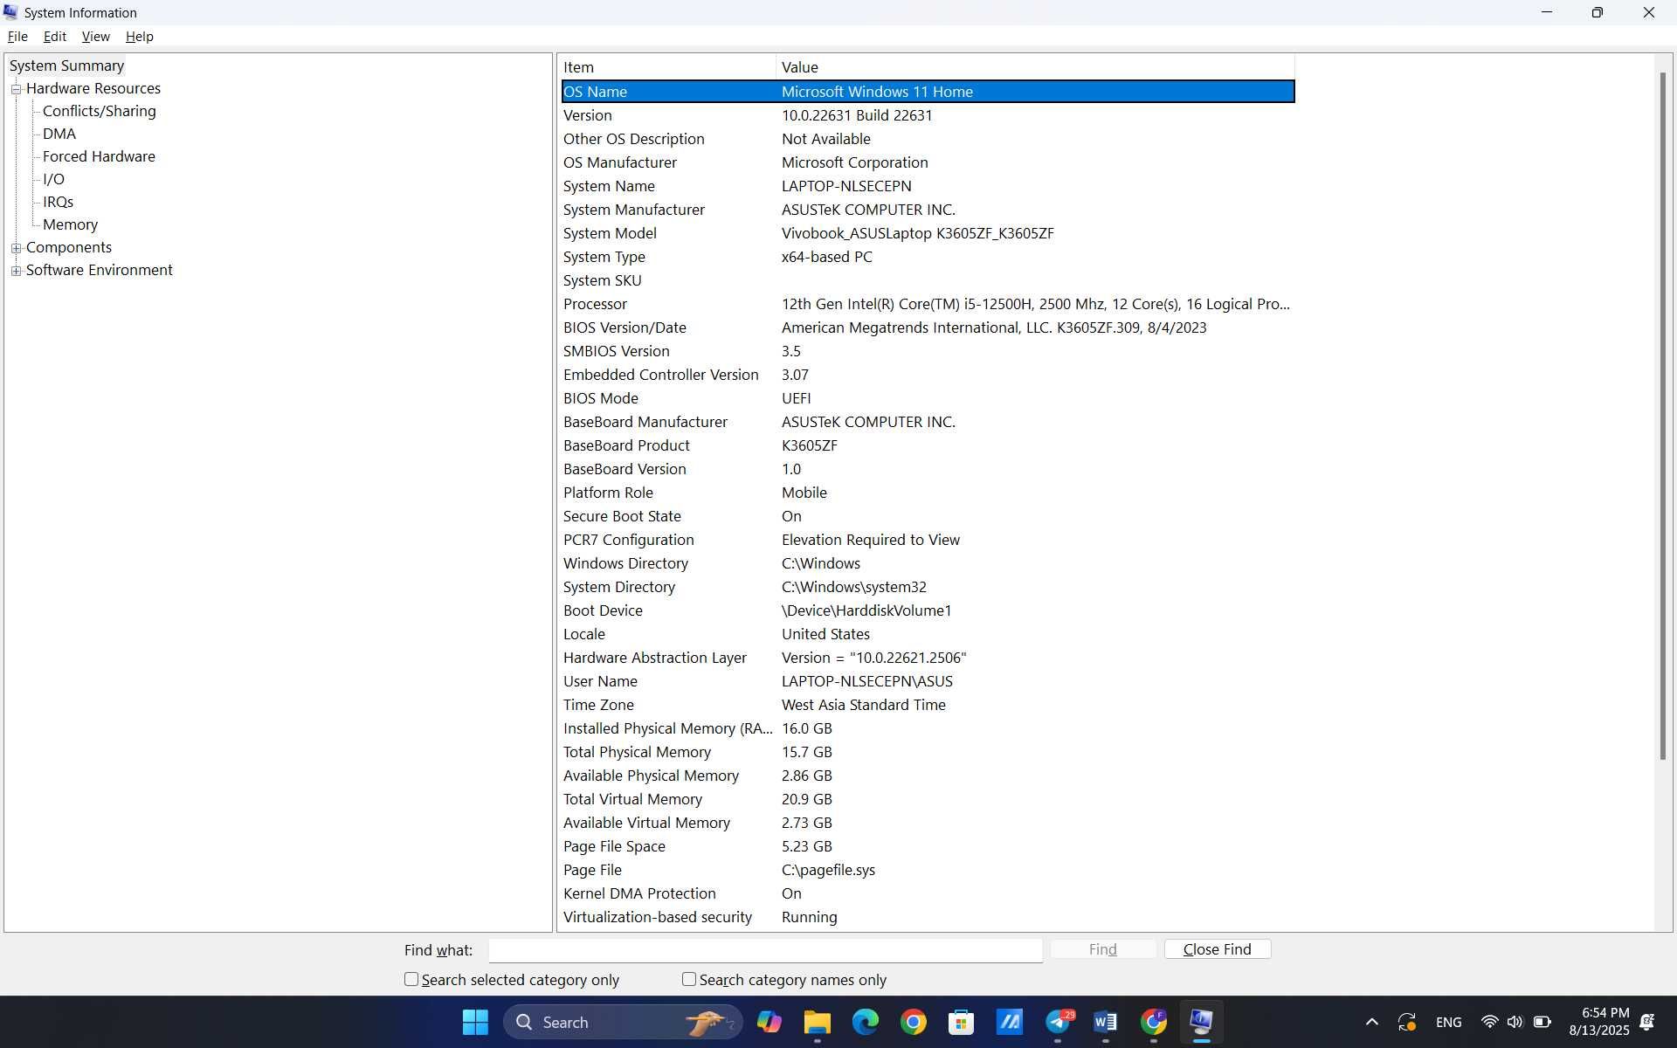Click the Value column header
The width and height of the screenshot is (1677, 1048).
coord(1035,67)
